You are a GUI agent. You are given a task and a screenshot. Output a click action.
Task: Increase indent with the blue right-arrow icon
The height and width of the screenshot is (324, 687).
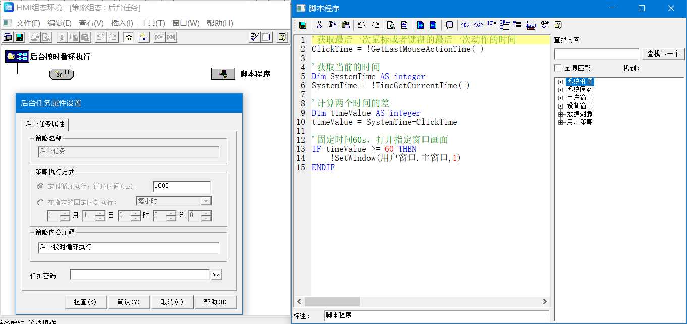420,25
